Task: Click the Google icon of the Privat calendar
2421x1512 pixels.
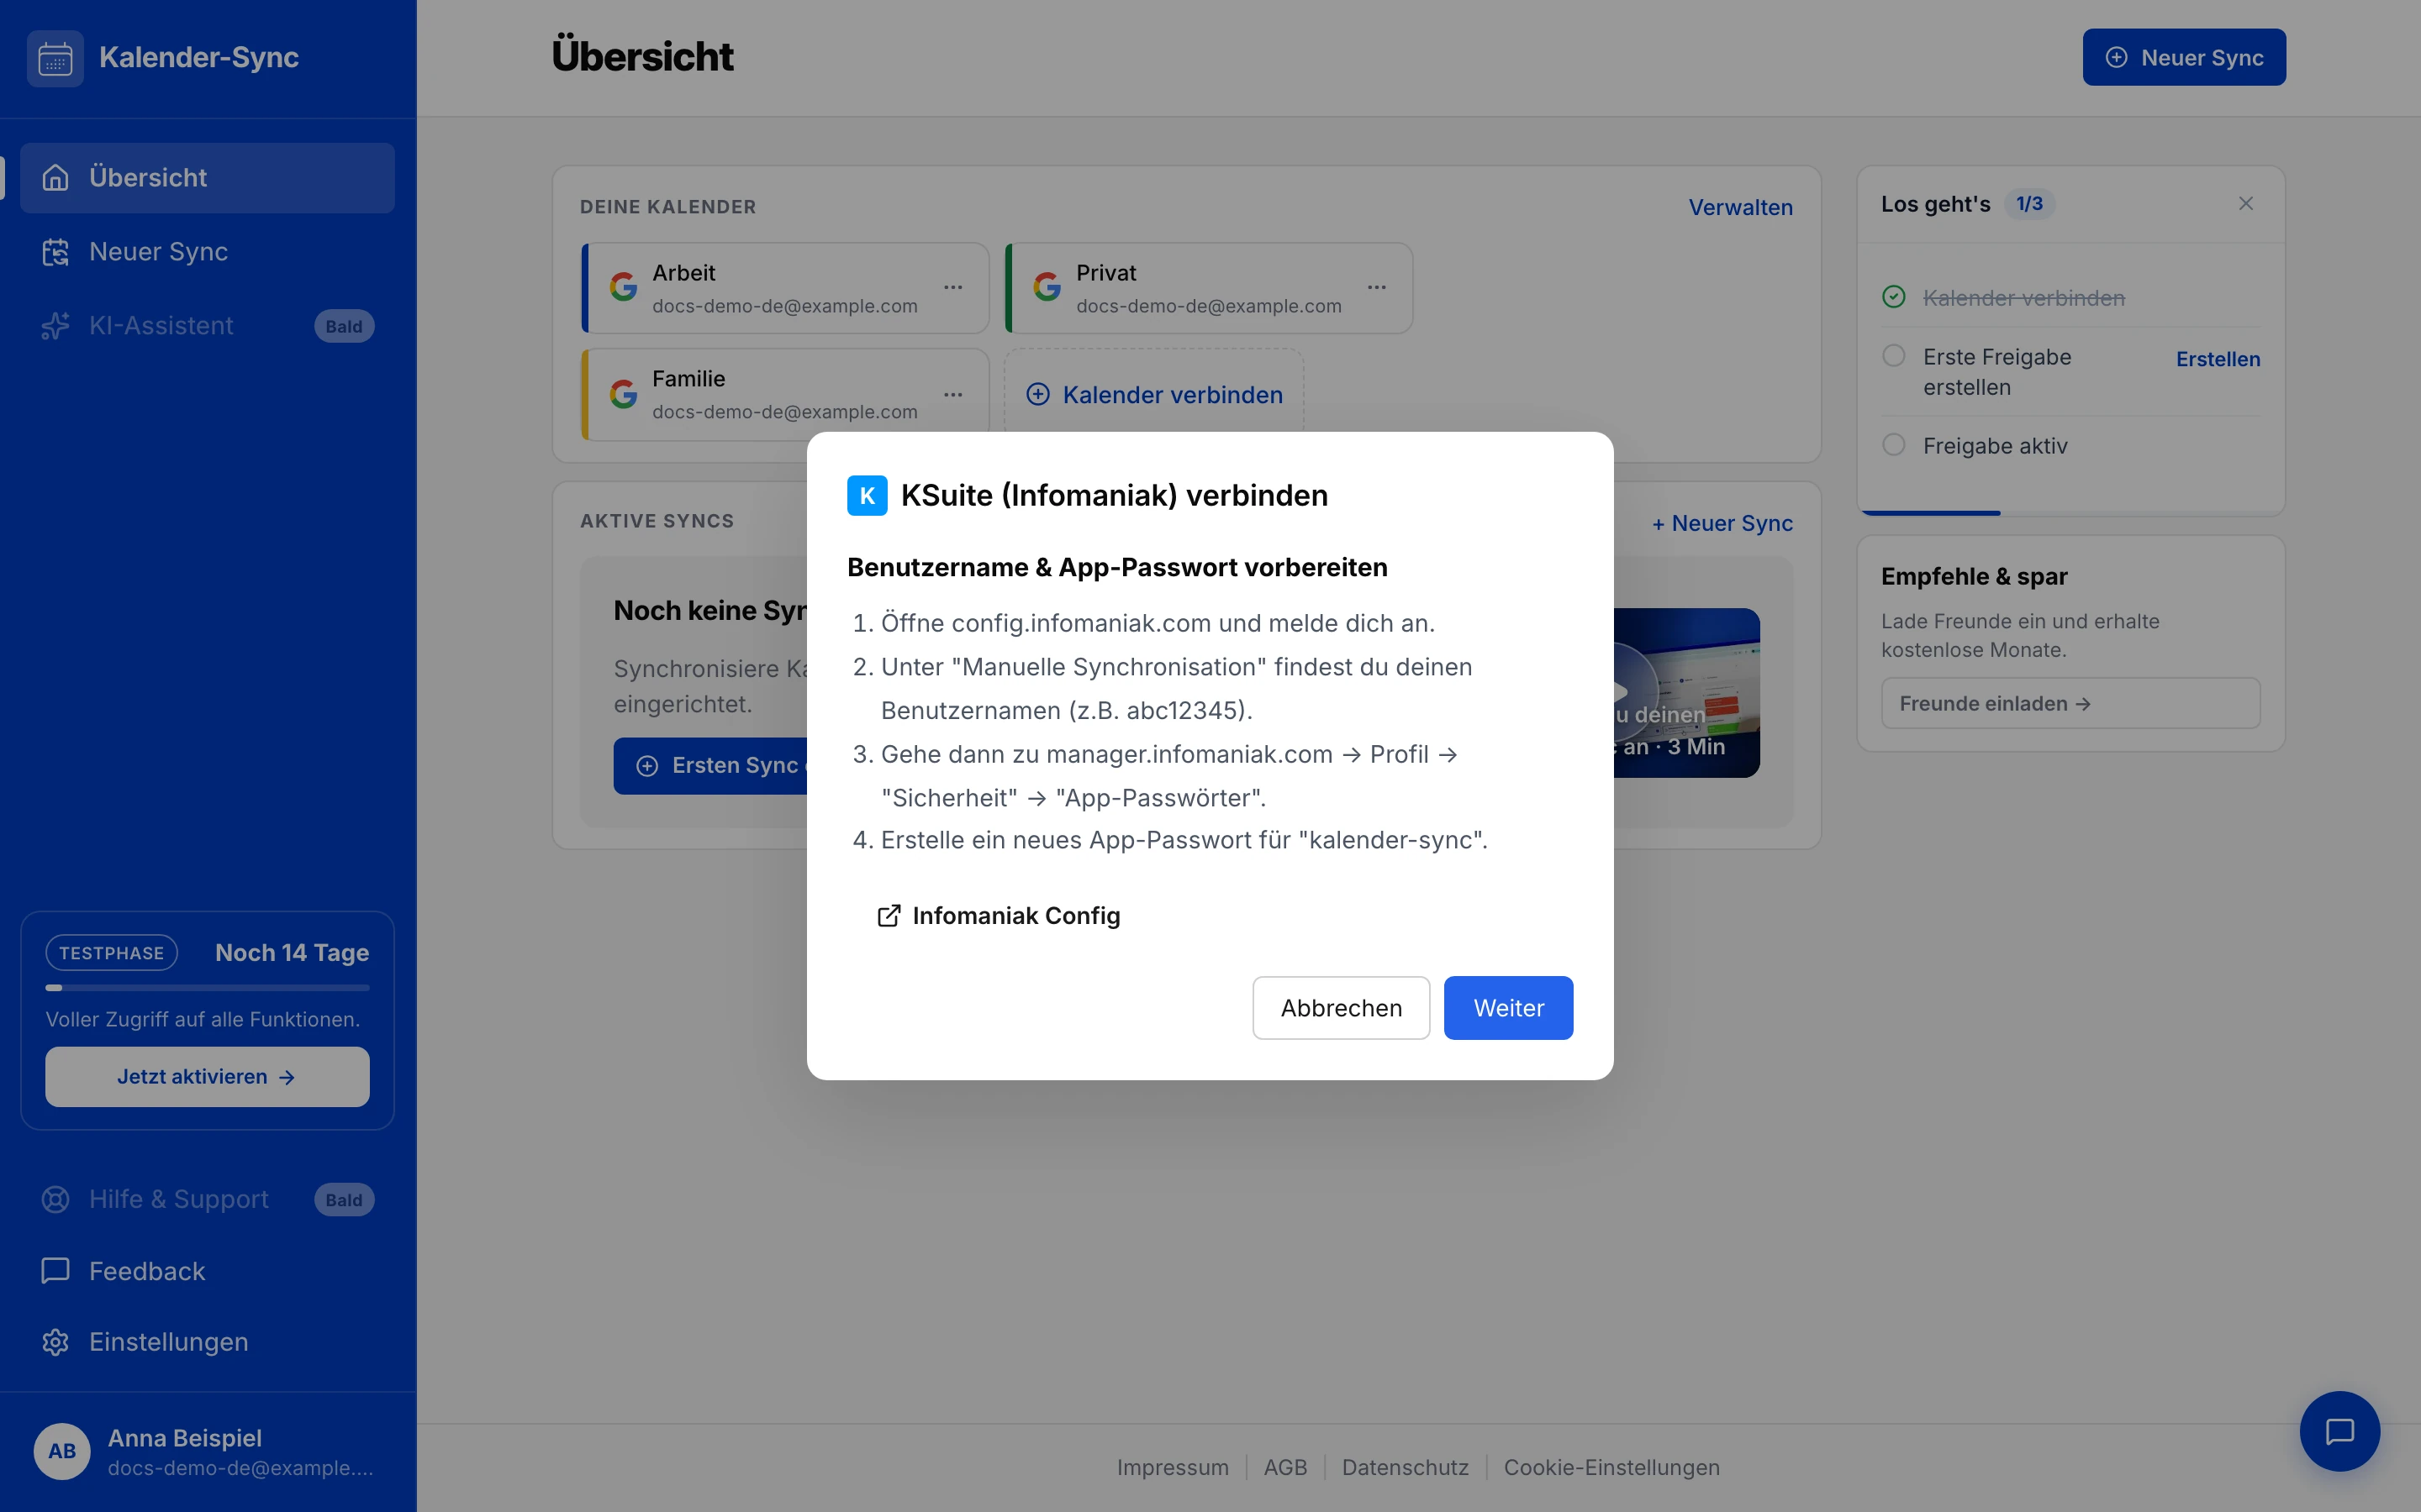Action: coord(1047,287)
